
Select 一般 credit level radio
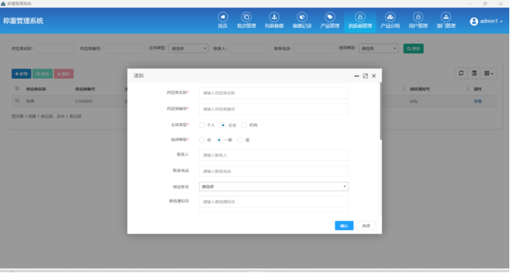(219, 141)
